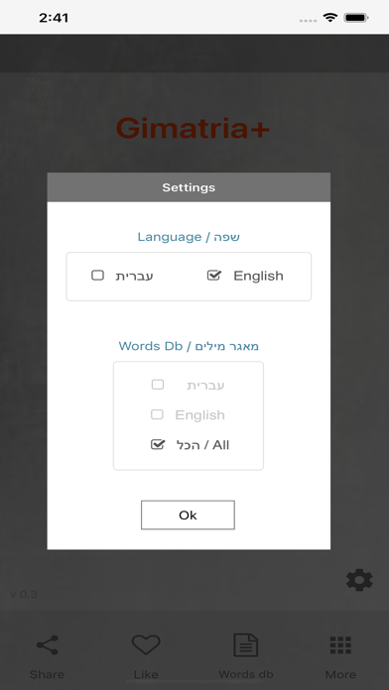Click the v 0.3 version label
389x690 pixels.
[x=24, y=595]
